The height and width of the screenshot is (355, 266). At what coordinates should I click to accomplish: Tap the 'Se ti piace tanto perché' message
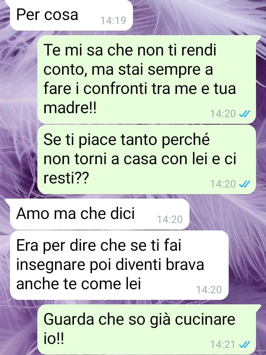[x=146, y=159]
